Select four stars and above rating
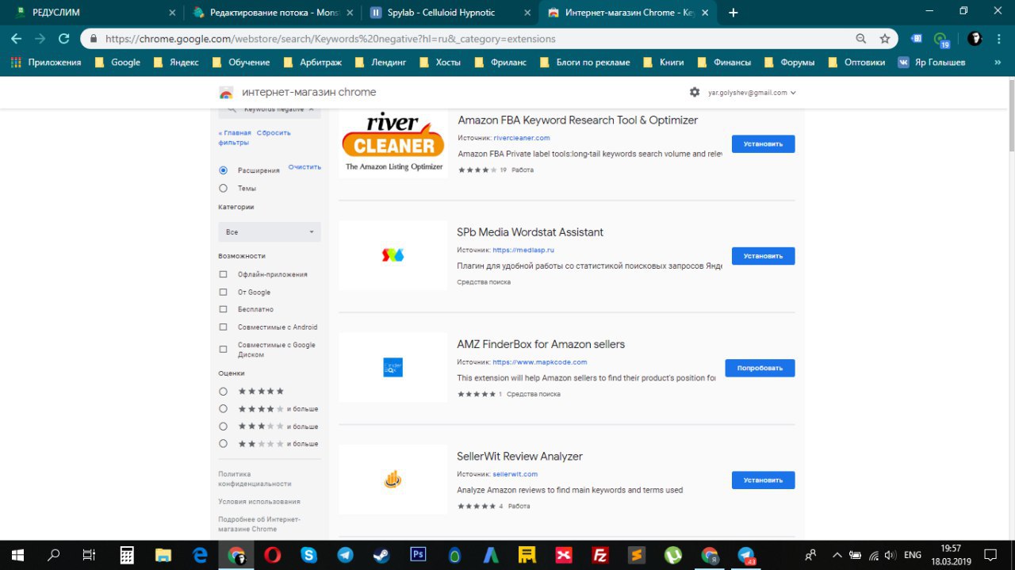The width and height of the screenshot is (1015, 570). tap(223, 409)
